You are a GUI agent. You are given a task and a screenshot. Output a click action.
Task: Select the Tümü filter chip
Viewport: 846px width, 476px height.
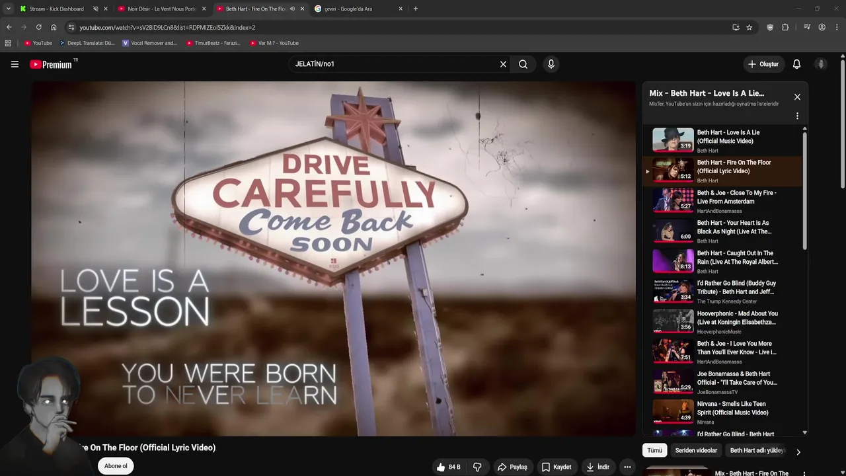[654, 450]
